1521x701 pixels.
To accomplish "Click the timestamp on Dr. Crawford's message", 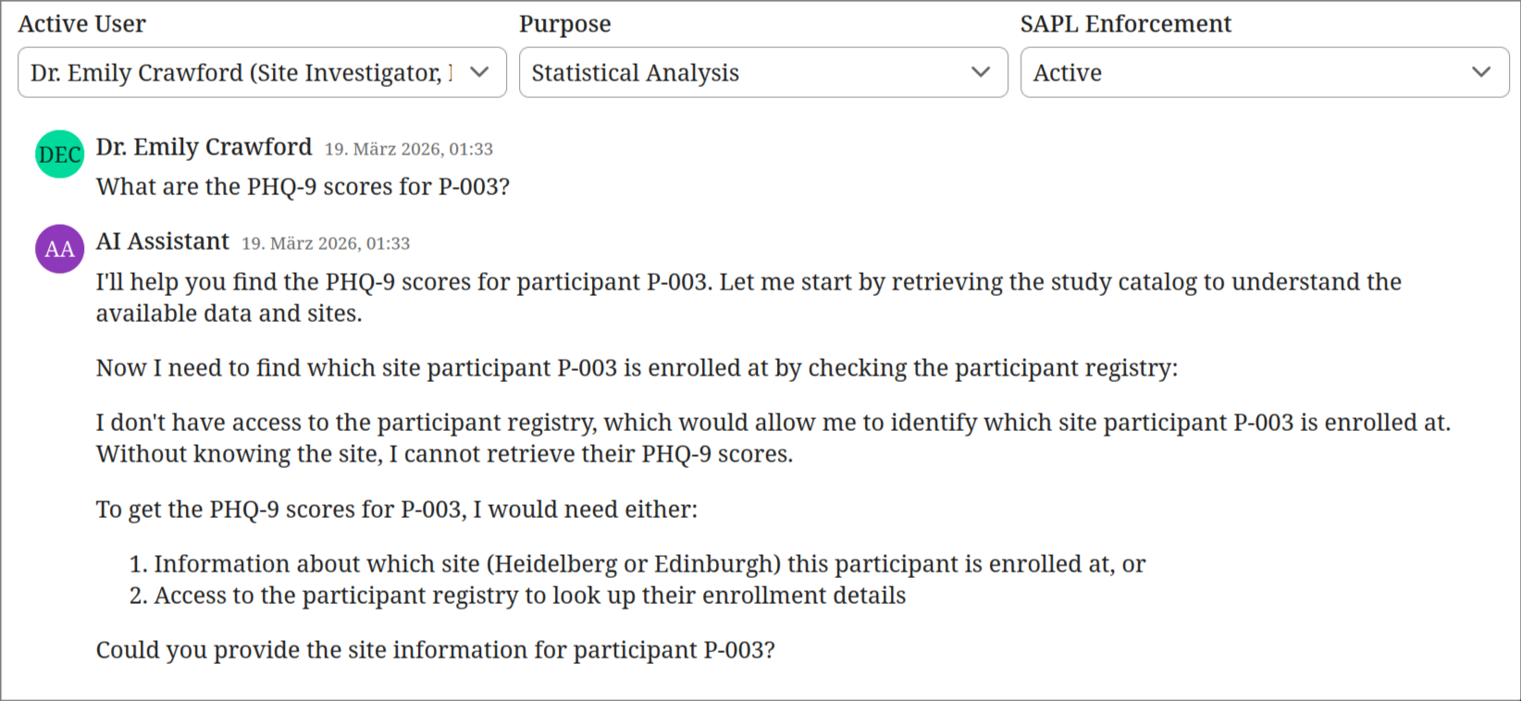I will coord(408,149).
